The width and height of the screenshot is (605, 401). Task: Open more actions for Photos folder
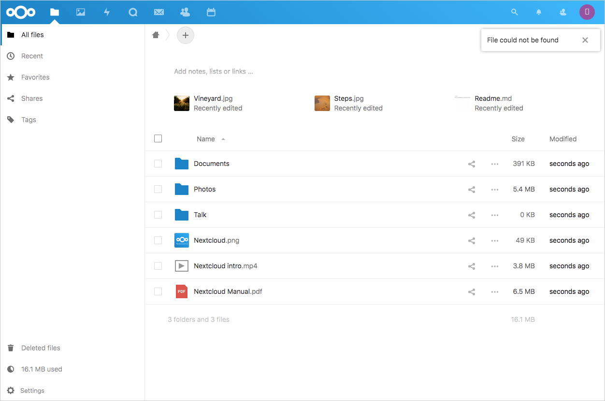click(x=495, y=190)
